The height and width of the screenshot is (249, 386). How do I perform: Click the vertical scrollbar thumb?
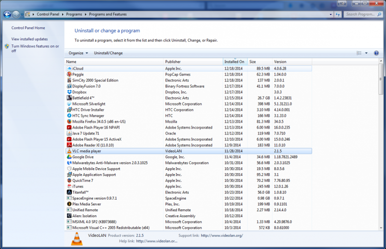pyautogui.click(x=381, y=79)
